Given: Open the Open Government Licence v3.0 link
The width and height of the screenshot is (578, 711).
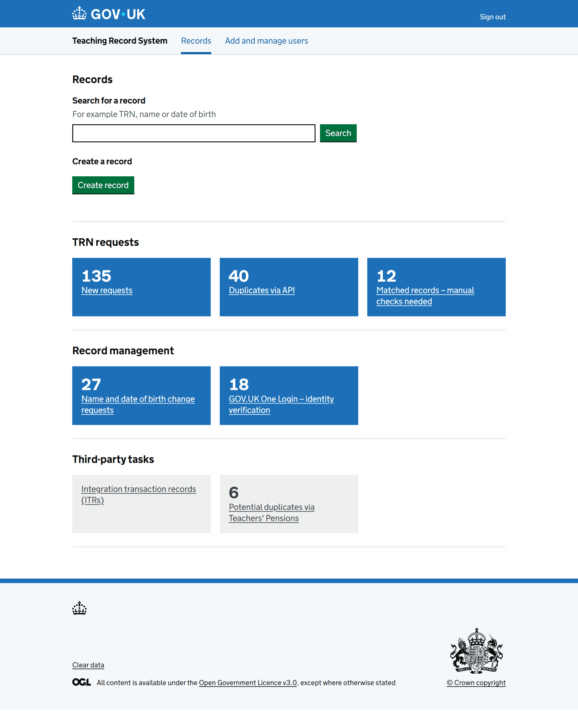Looking at the screenshot, I should pyautogui.click(x=247, y=683).
